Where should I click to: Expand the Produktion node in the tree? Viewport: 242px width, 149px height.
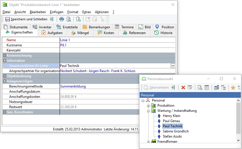click(148, 106)
